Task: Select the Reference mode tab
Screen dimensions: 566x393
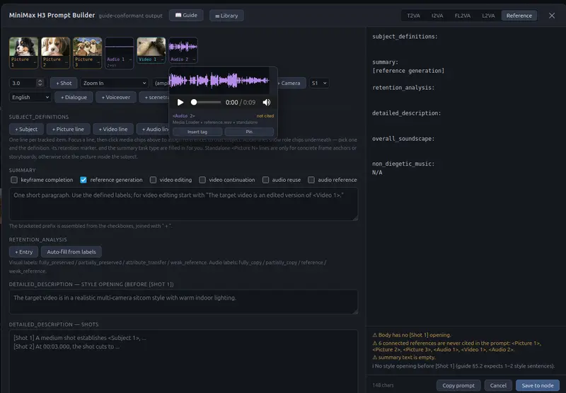Action: click(x=519, y=16)
